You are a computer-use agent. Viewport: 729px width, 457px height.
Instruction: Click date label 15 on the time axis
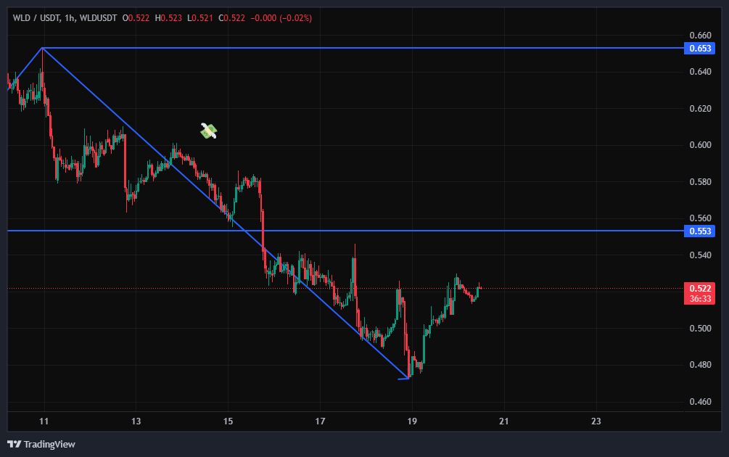pyautogui.click(x=228, y=421)
